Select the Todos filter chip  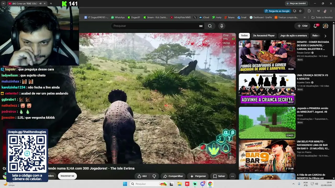[x=244, y=36]
